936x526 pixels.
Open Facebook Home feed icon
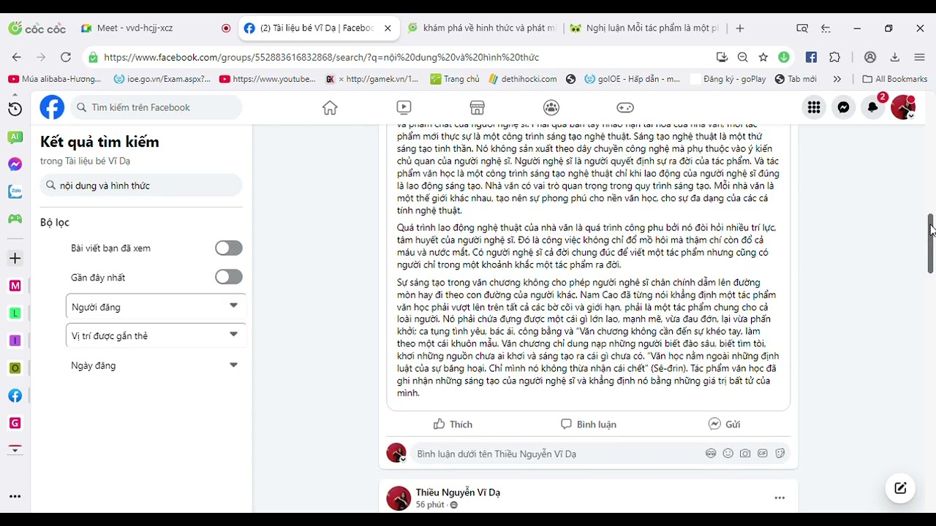pos(330,108)
